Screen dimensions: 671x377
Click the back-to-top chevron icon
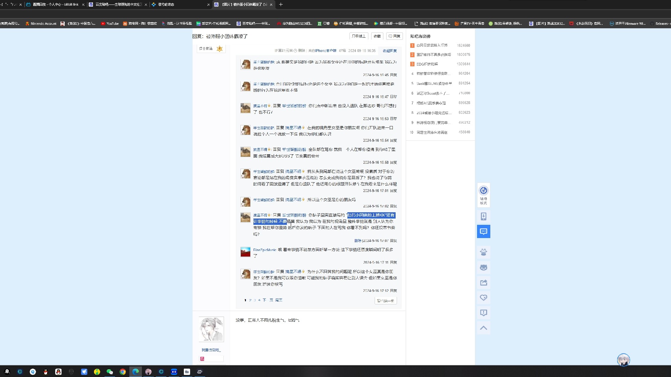(x=483, y=328)
